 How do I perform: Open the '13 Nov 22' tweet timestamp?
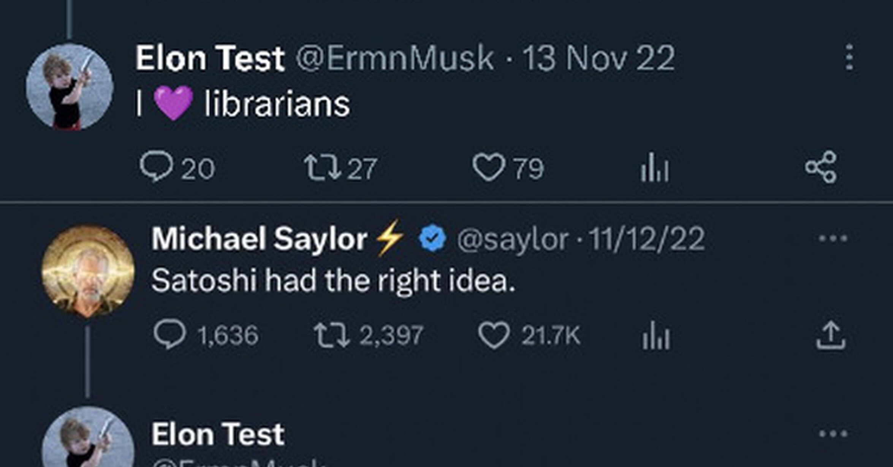coord(598,58)
